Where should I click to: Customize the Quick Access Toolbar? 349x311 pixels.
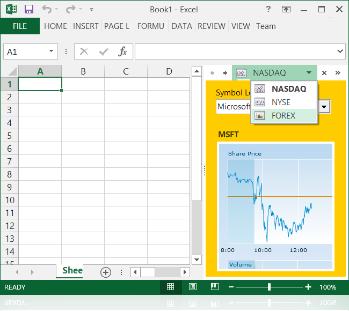click(x=91, y=10)
